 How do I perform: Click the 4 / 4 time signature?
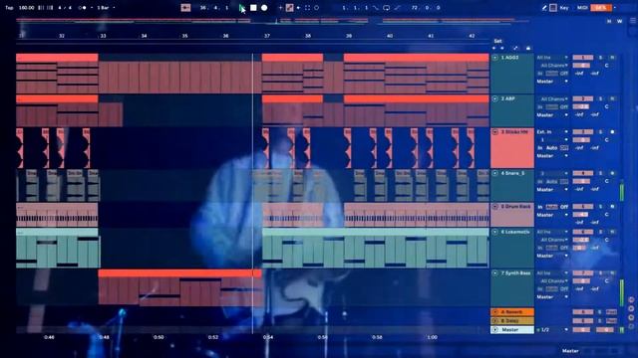[x=65, y=8]
